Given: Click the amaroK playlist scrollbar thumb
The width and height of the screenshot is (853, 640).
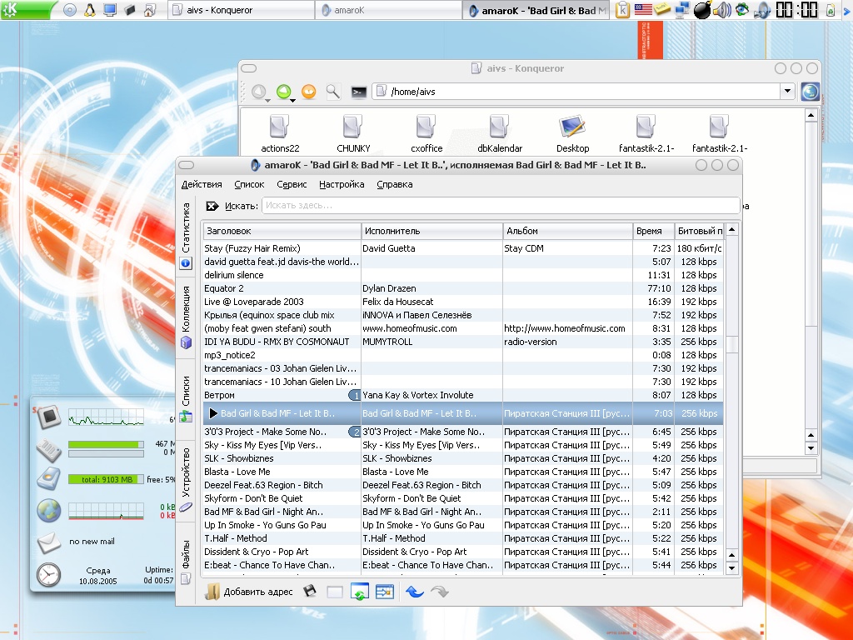Looking at the screenshot, I should (731, 344).
